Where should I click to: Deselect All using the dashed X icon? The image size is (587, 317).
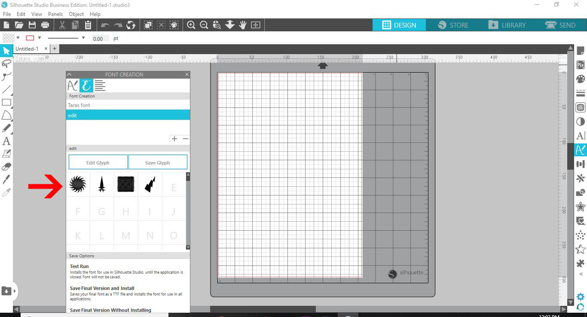161,25
